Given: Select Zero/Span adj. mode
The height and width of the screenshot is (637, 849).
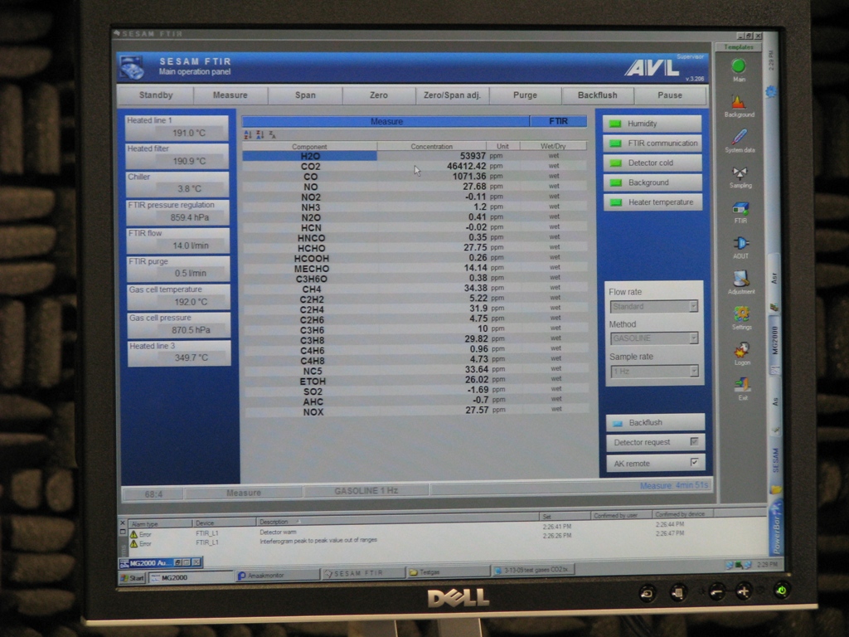Looking at the screenshot, I should [452, 95].
